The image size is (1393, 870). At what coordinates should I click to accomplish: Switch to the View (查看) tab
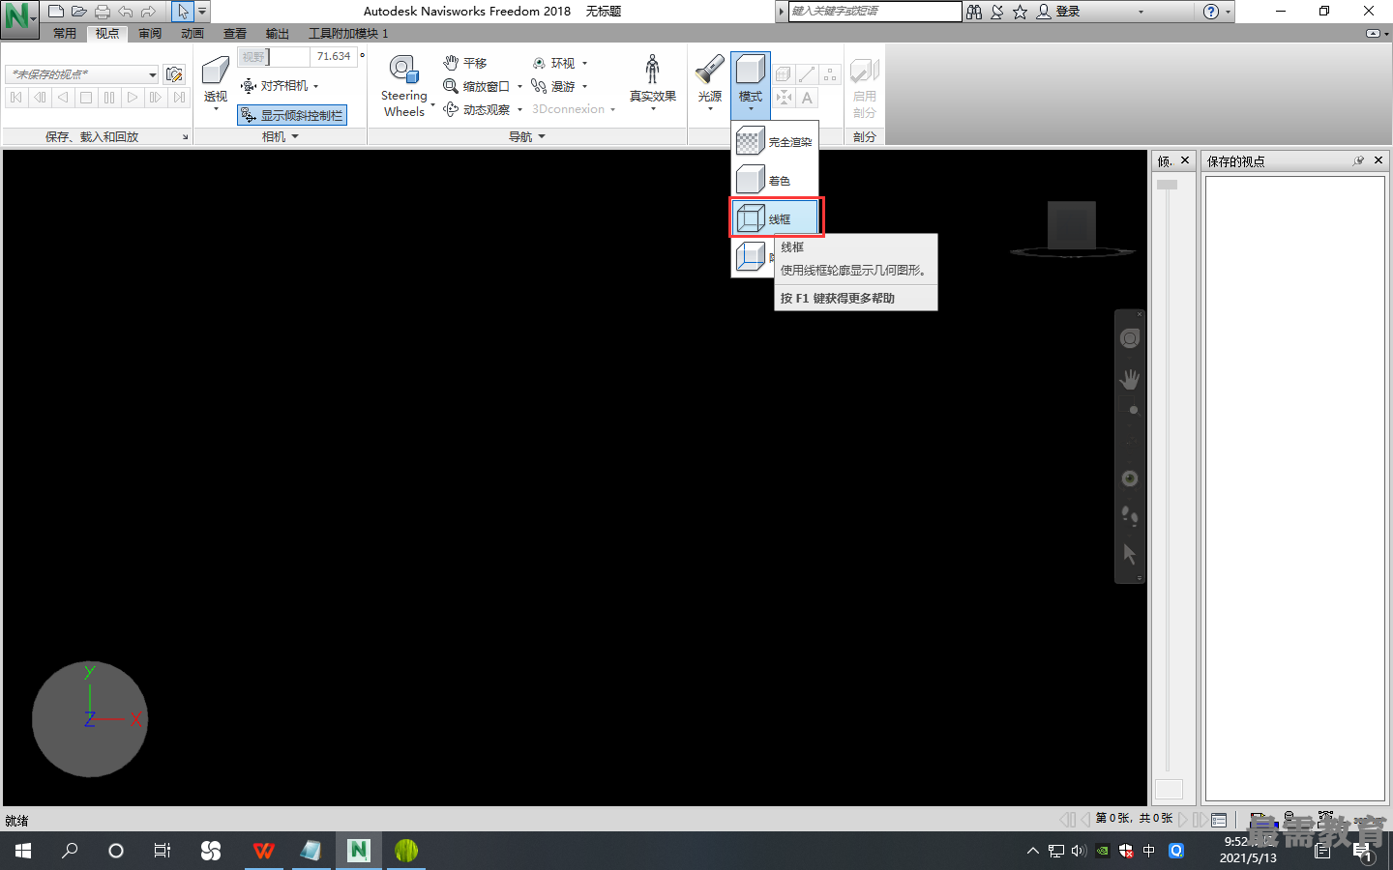235,33
